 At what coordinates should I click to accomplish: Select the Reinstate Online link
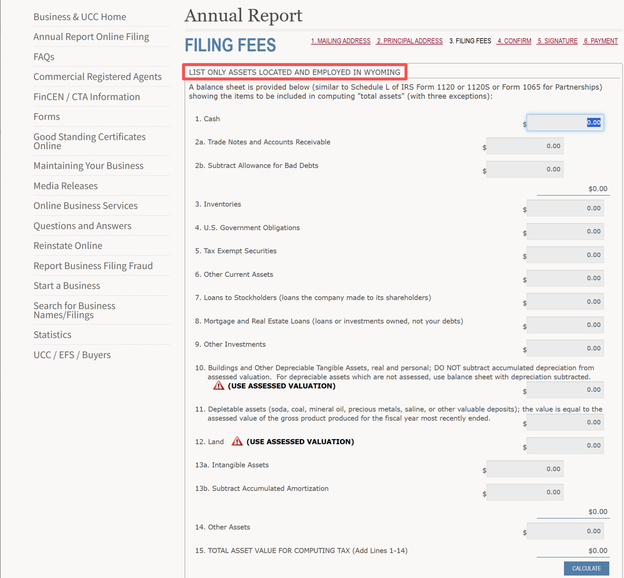tap(68, 246)
